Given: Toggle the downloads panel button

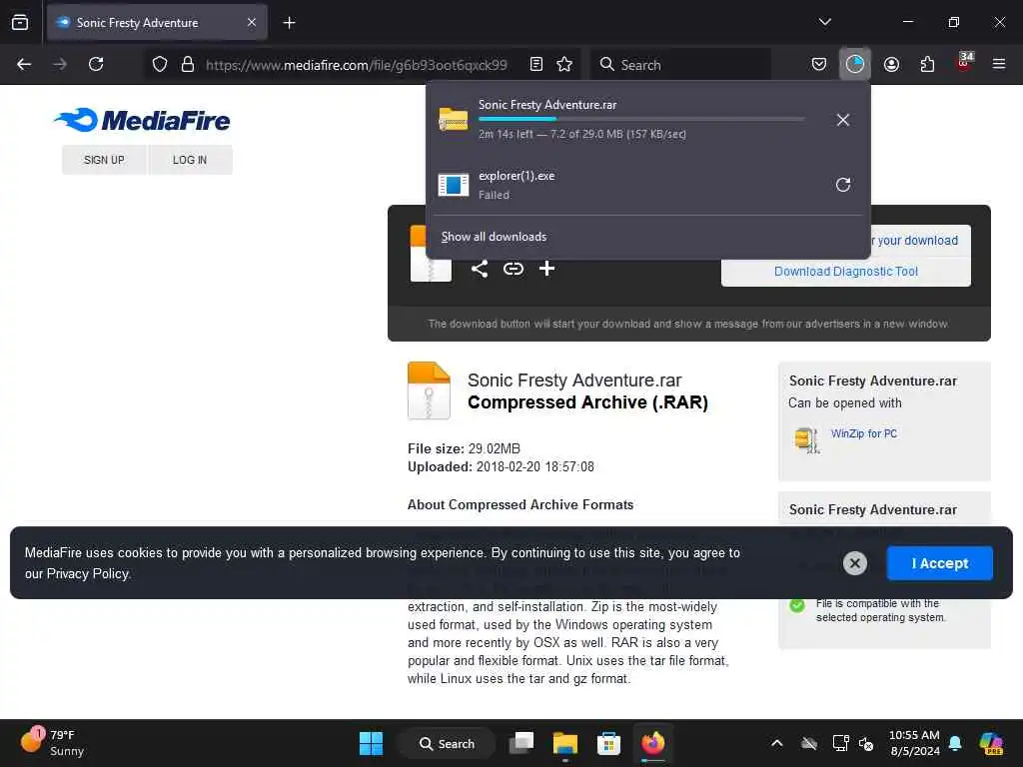Looking at the screenshot, I should [855, 64].
